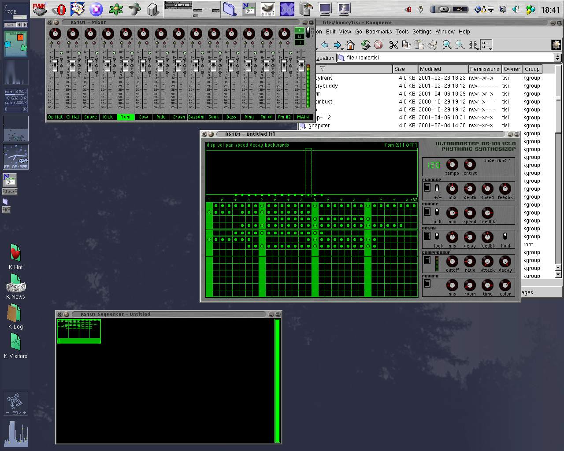564x451 pixels.
Task: Click the scissors Cut icon in Konqueror
Action: coord(393,45)
